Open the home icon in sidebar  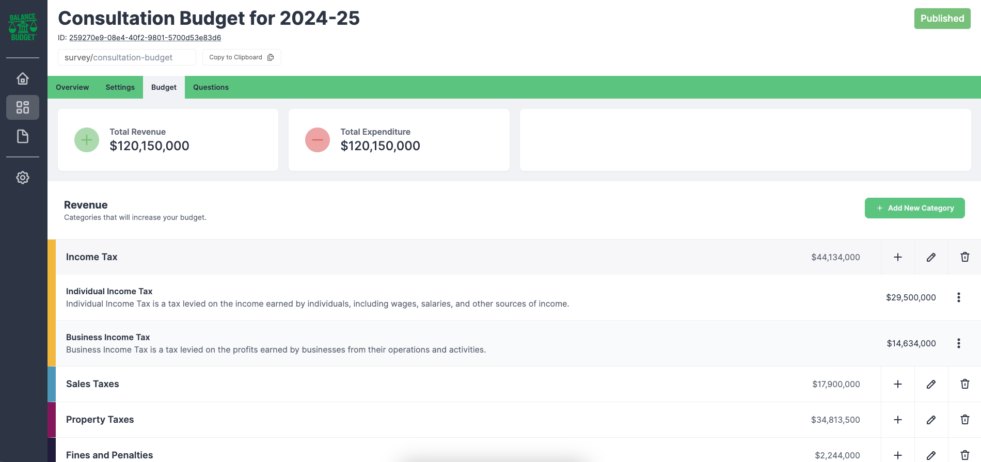point(23,78)
